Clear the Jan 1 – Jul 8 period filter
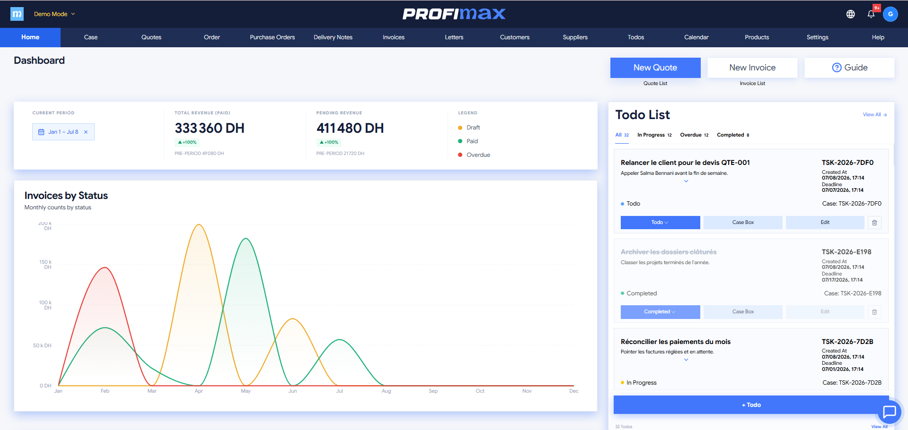The width and height of the screenshot is (908, 430). pyautogui.click(x=86, y=132)
